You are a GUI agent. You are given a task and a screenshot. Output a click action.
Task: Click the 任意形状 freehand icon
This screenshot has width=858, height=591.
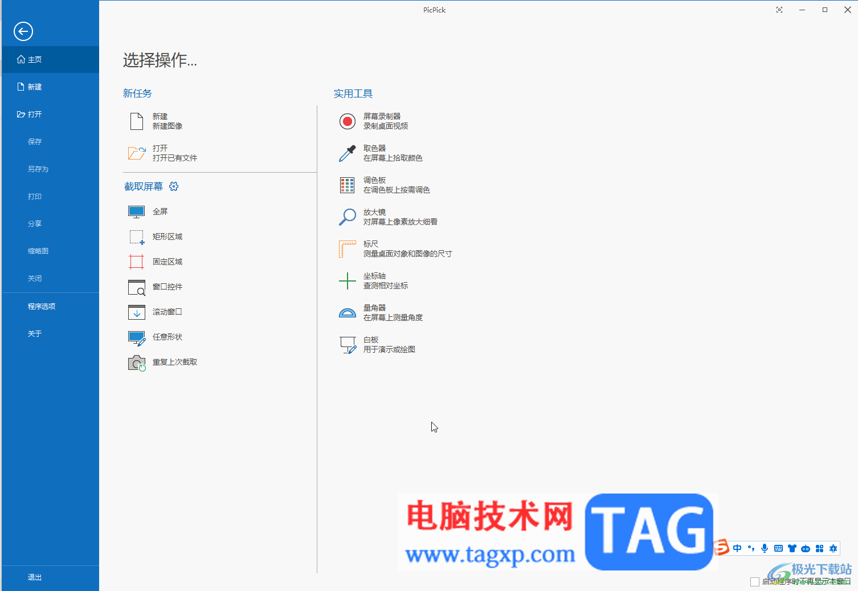click(137, 338)
